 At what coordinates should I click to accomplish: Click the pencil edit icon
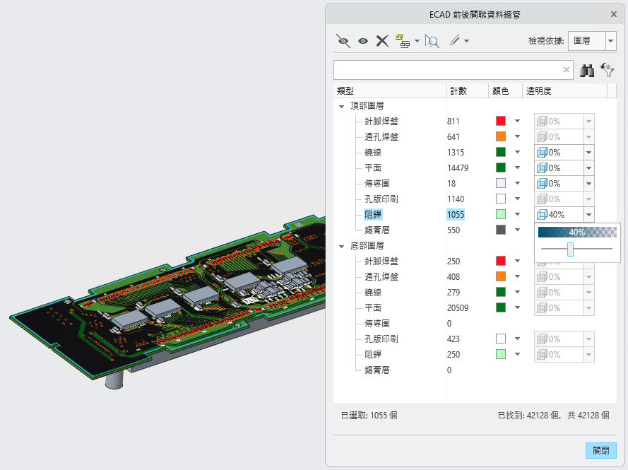click(455, 40)
